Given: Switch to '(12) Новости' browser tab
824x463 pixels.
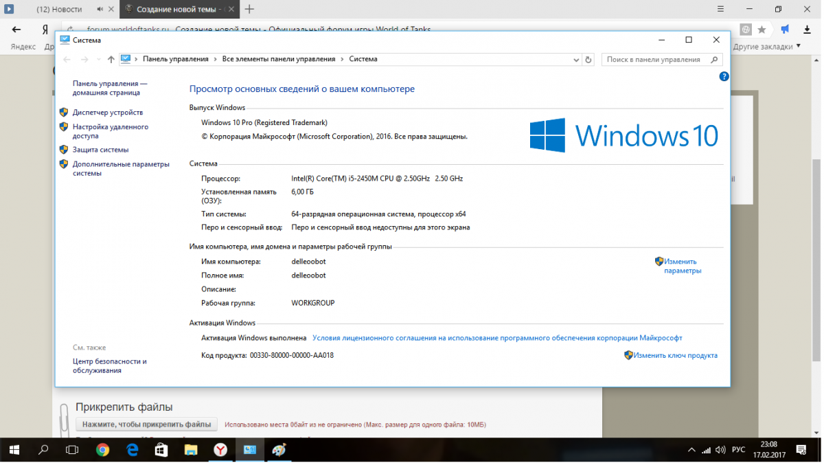Looking at the screenshot, I should pos(59,9).
